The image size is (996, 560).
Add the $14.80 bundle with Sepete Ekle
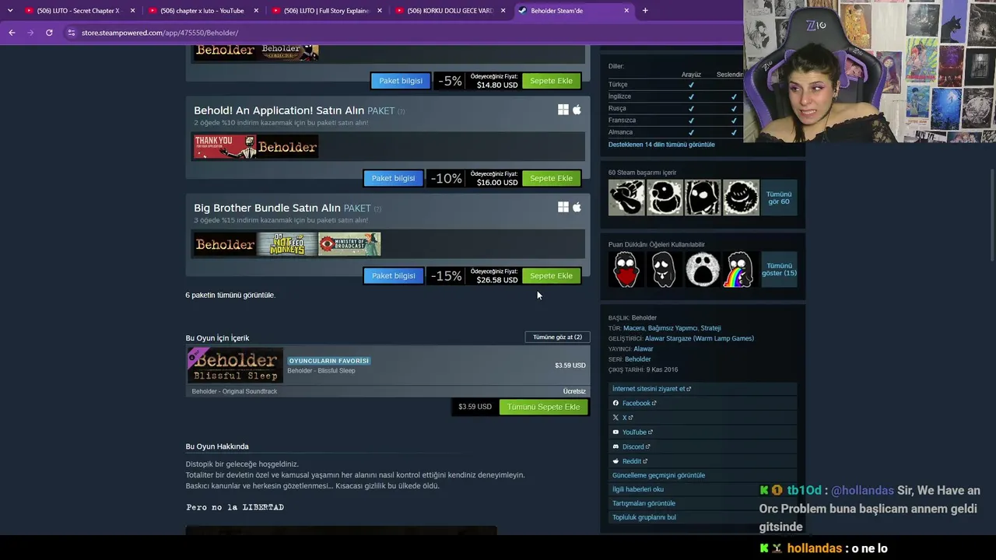551,81
